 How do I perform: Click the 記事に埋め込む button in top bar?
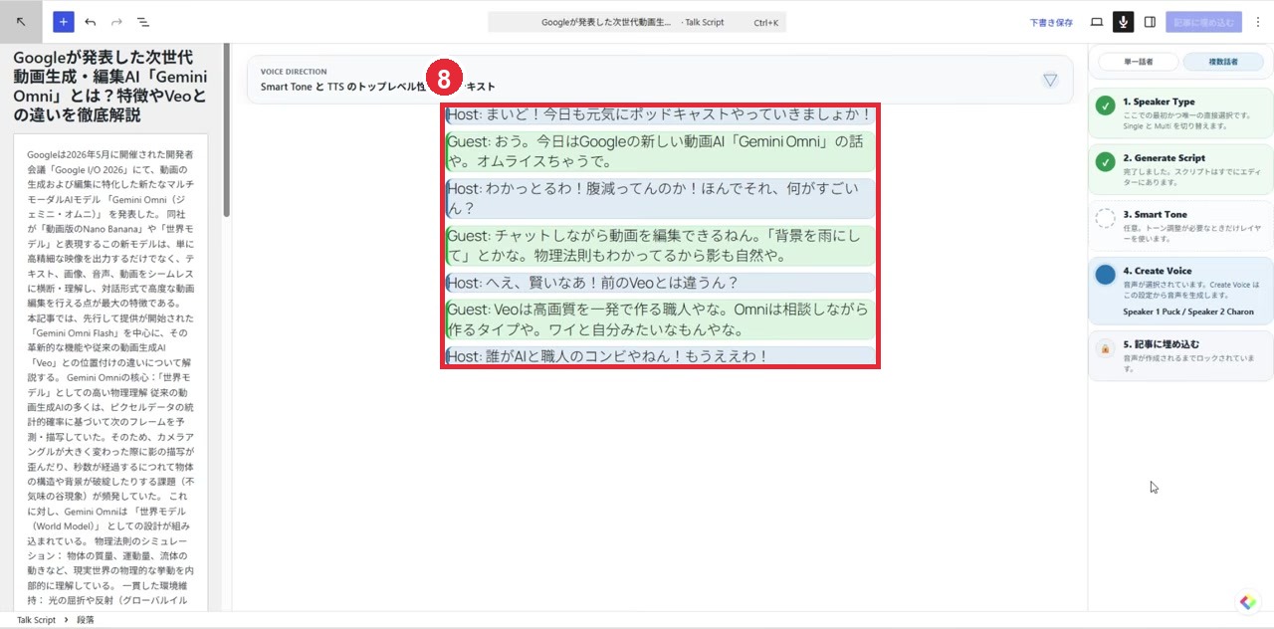coord(1203,22)
